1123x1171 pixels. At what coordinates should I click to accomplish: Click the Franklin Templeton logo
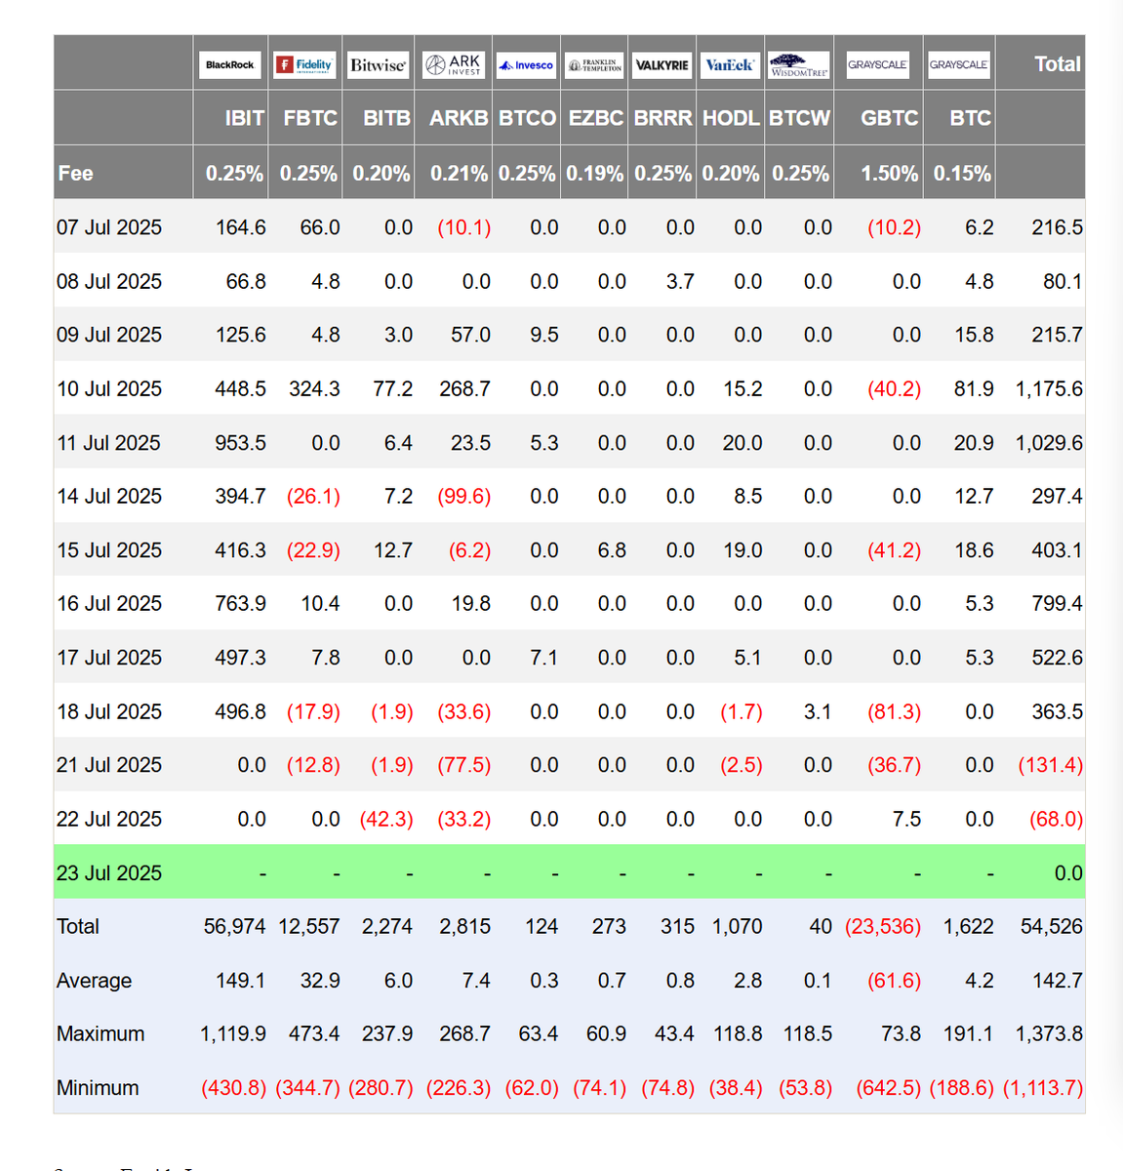595,65
